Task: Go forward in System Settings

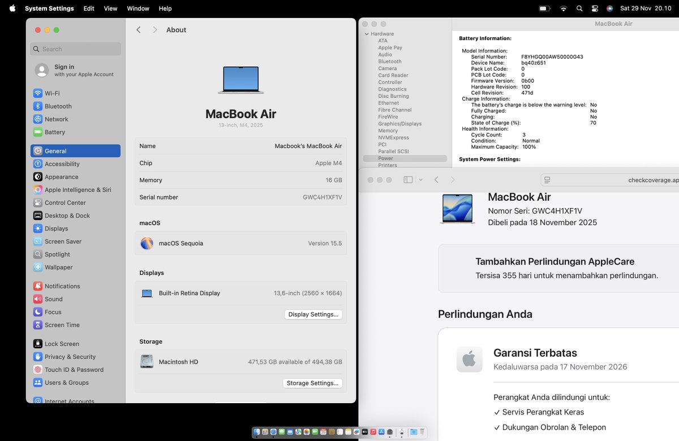Action: [154, 30]
